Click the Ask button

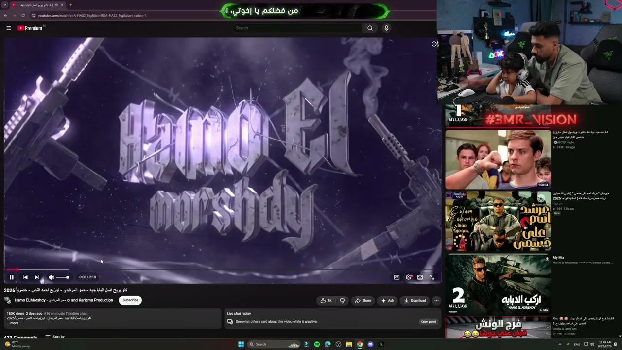coord(387,301)
